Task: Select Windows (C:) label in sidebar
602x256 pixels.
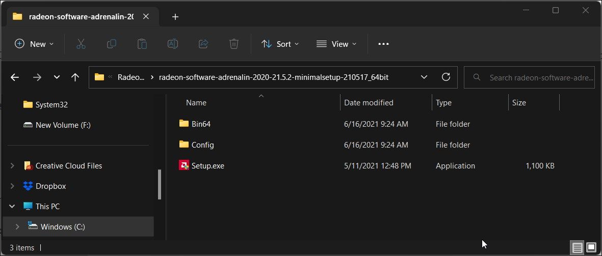Action: coord(63,226)
